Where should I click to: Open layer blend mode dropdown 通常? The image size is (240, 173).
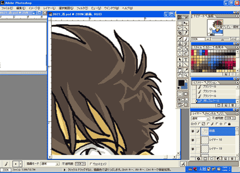point(200,119)
